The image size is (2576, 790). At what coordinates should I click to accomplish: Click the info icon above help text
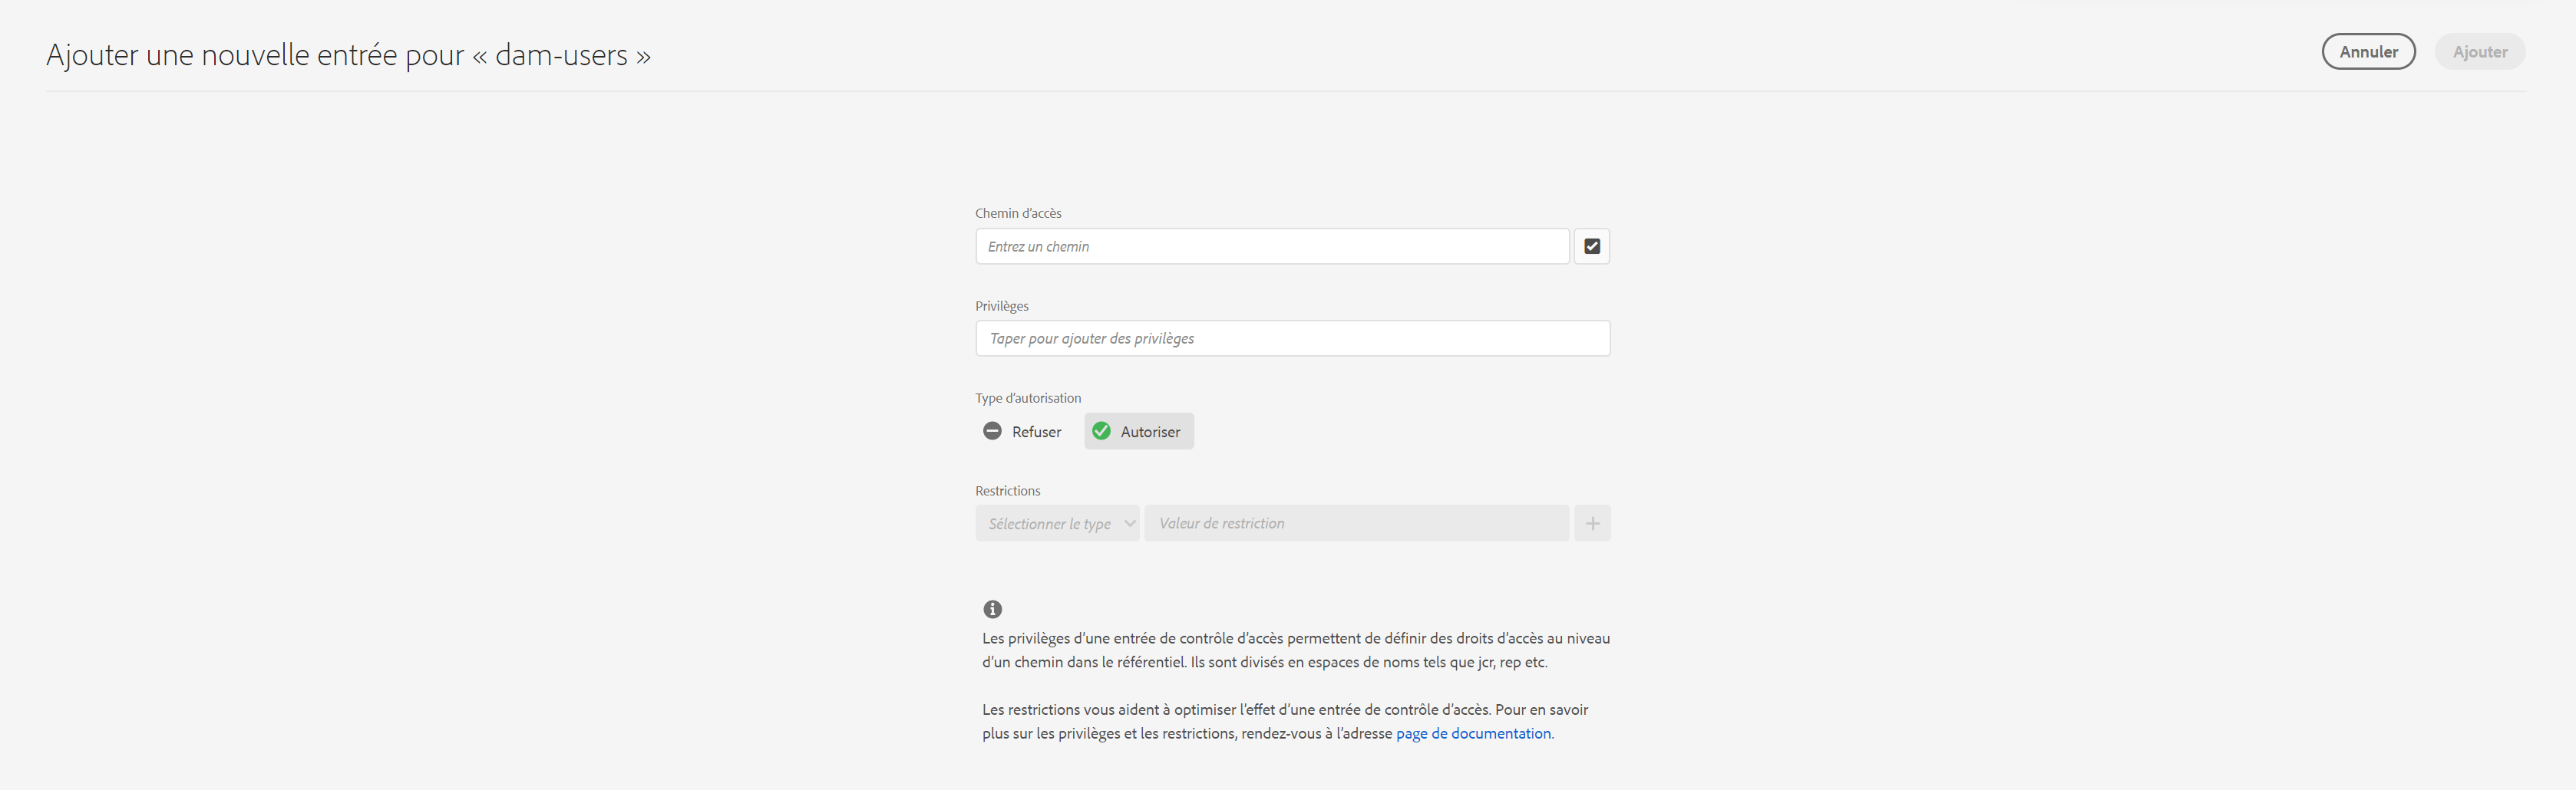992,609
